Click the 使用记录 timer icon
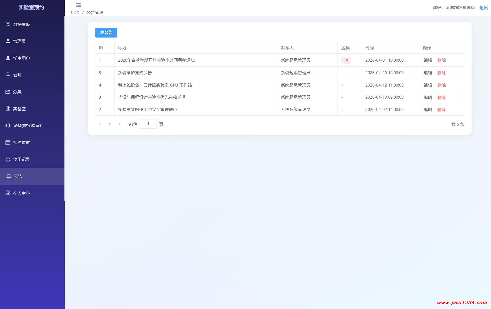491x309 pixels. click(8, 159)
